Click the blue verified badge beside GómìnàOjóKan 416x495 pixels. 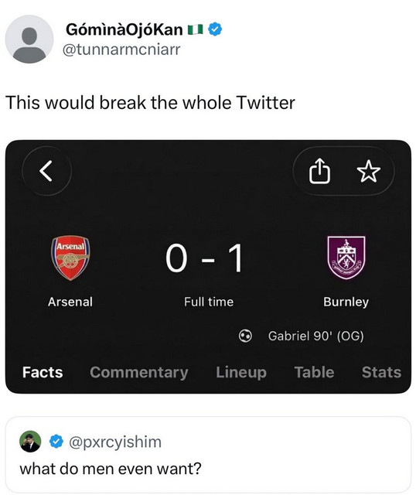pos(215,29)
